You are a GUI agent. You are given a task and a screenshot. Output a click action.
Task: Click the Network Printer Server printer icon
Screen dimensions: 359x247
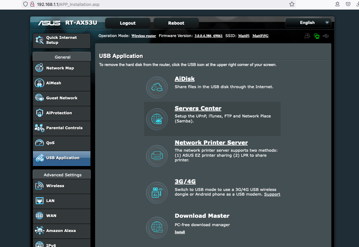coord(157,156)
